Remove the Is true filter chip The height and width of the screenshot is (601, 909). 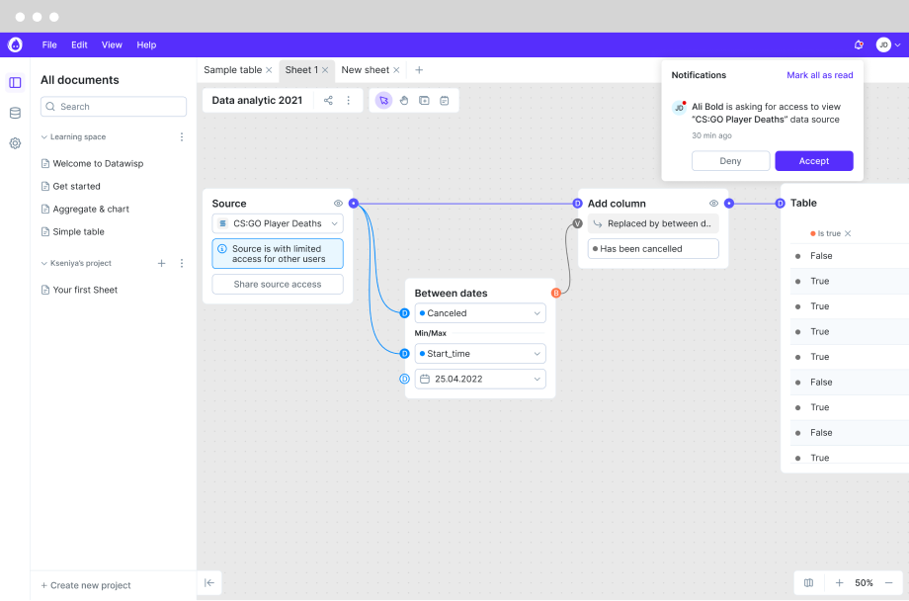point(848,233)
